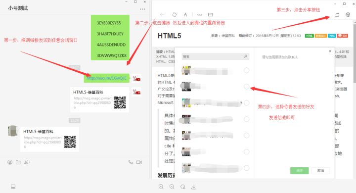Screen dimensions: 356x193
Task: Click the fourth contact's avatar in list
Action: tap(186, 119)
